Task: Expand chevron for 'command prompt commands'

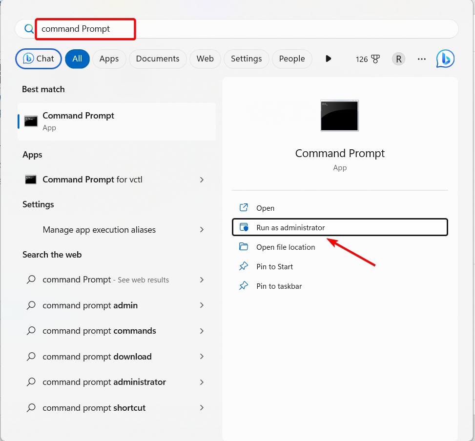Action: (x=202, y=331)
